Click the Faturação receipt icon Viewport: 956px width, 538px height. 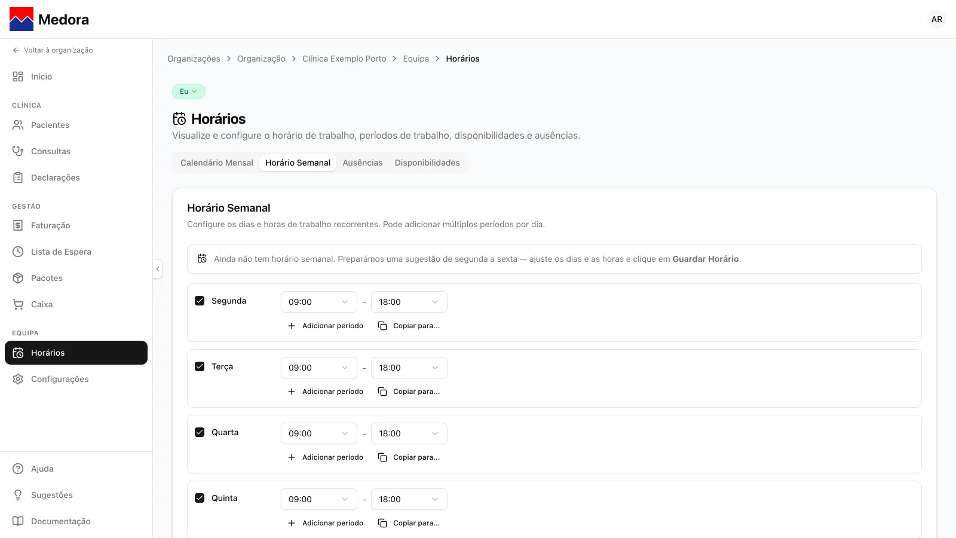(x=18, y=225)
